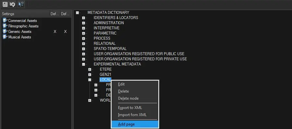This screenshot has height=129, width=292.
Task: Click the Musical Assets list icon
Action: pyautogui.click(x=5, y=37)
